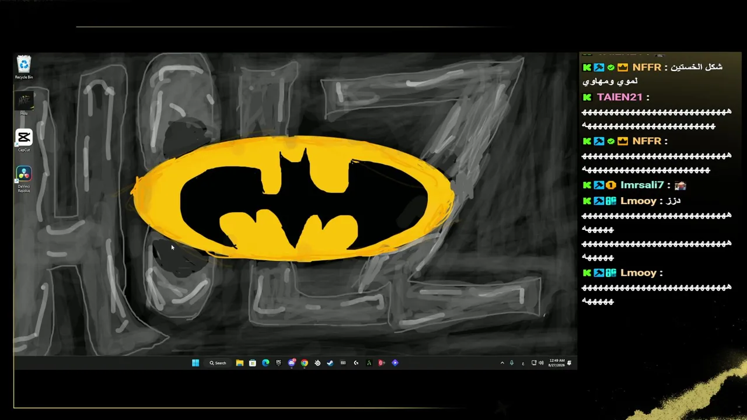Click the purple diamond taskbar icon
Image resolution: width=747 pixels, height=420 pixels.
coord(395,363)
